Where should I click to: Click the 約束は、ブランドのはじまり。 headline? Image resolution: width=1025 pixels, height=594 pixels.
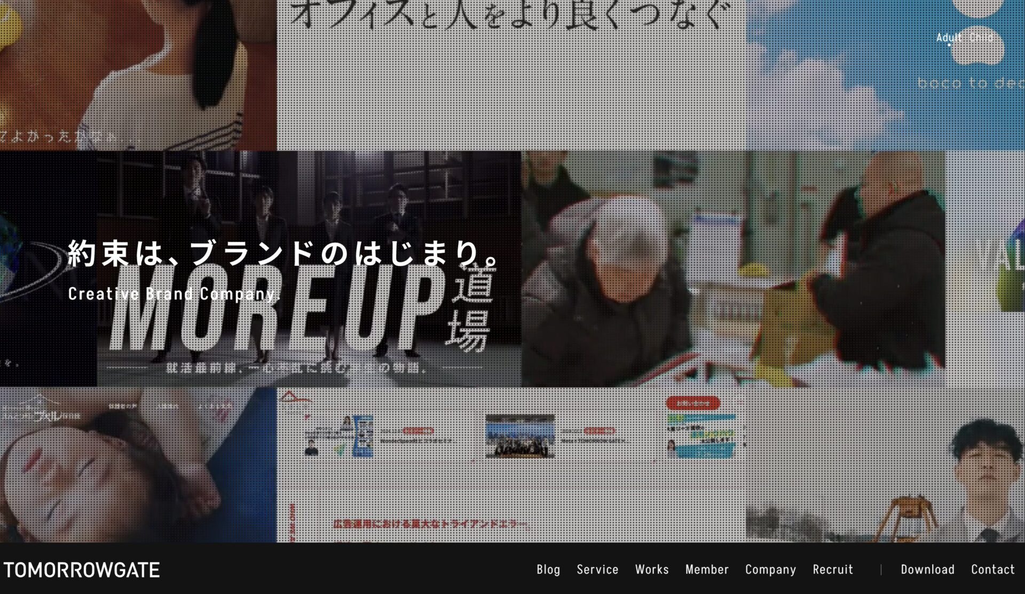pos(283,254)
